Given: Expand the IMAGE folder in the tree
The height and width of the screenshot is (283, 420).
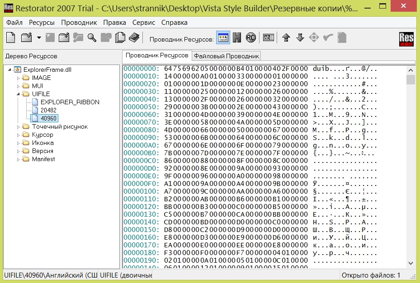Looking at the screenshot, I should (19, 78).
